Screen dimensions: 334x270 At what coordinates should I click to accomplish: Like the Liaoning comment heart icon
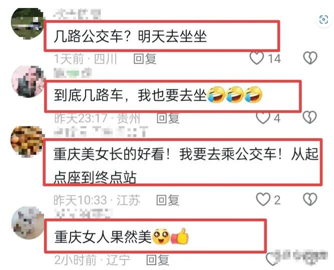click(271, 259)
